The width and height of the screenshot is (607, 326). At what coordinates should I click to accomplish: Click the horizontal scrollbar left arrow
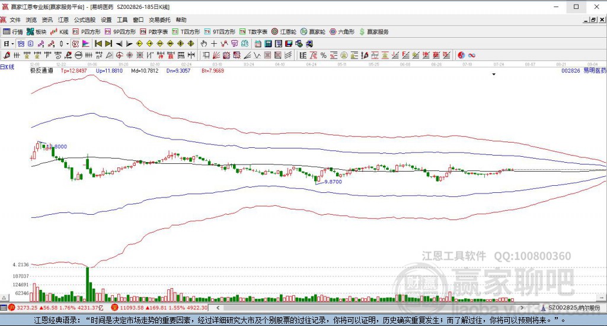click(218, 308)
